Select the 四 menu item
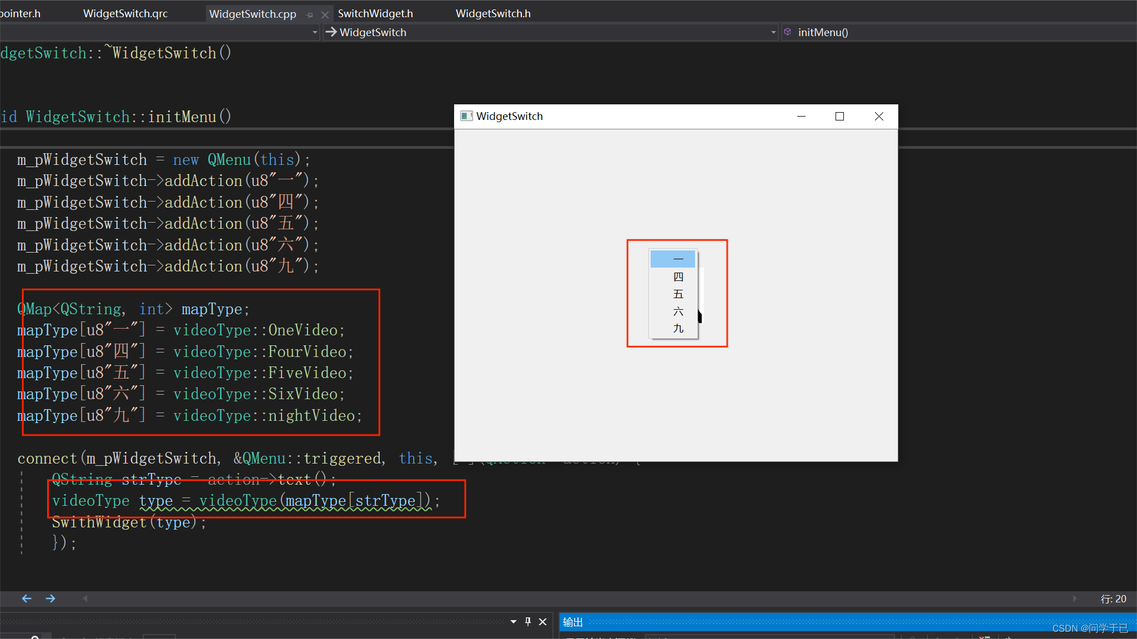The image size is (1137, 639). click(678, 276)
